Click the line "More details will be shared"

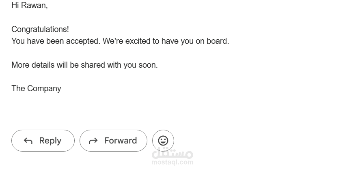point(58,65)
